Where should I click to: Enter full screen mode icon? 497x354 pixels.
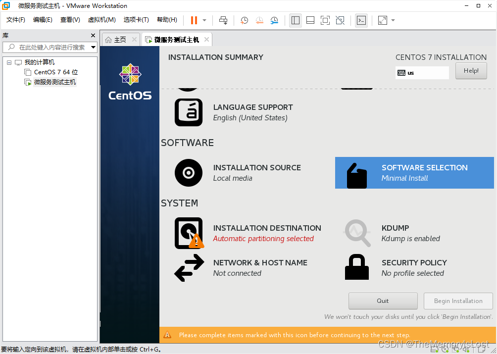point(325,20)
